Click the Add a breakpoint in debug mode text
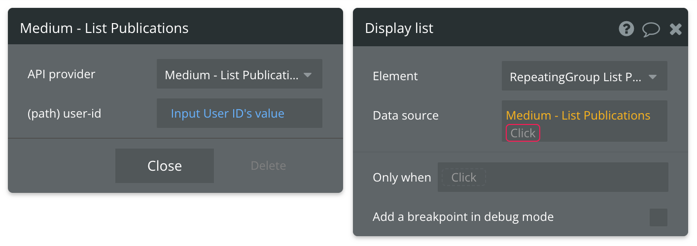The height and width of the screenshot is (246, 697). point(463,216)
